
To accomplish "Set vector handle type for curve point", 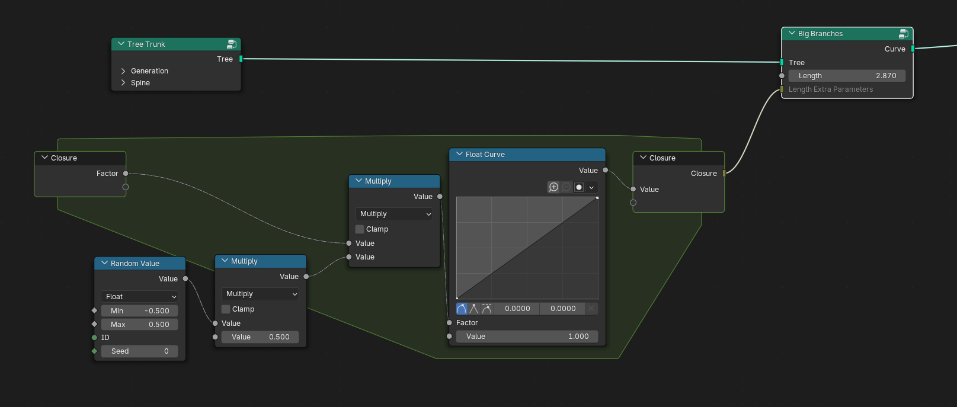I will pyautogui.click(x=474, y=309).
